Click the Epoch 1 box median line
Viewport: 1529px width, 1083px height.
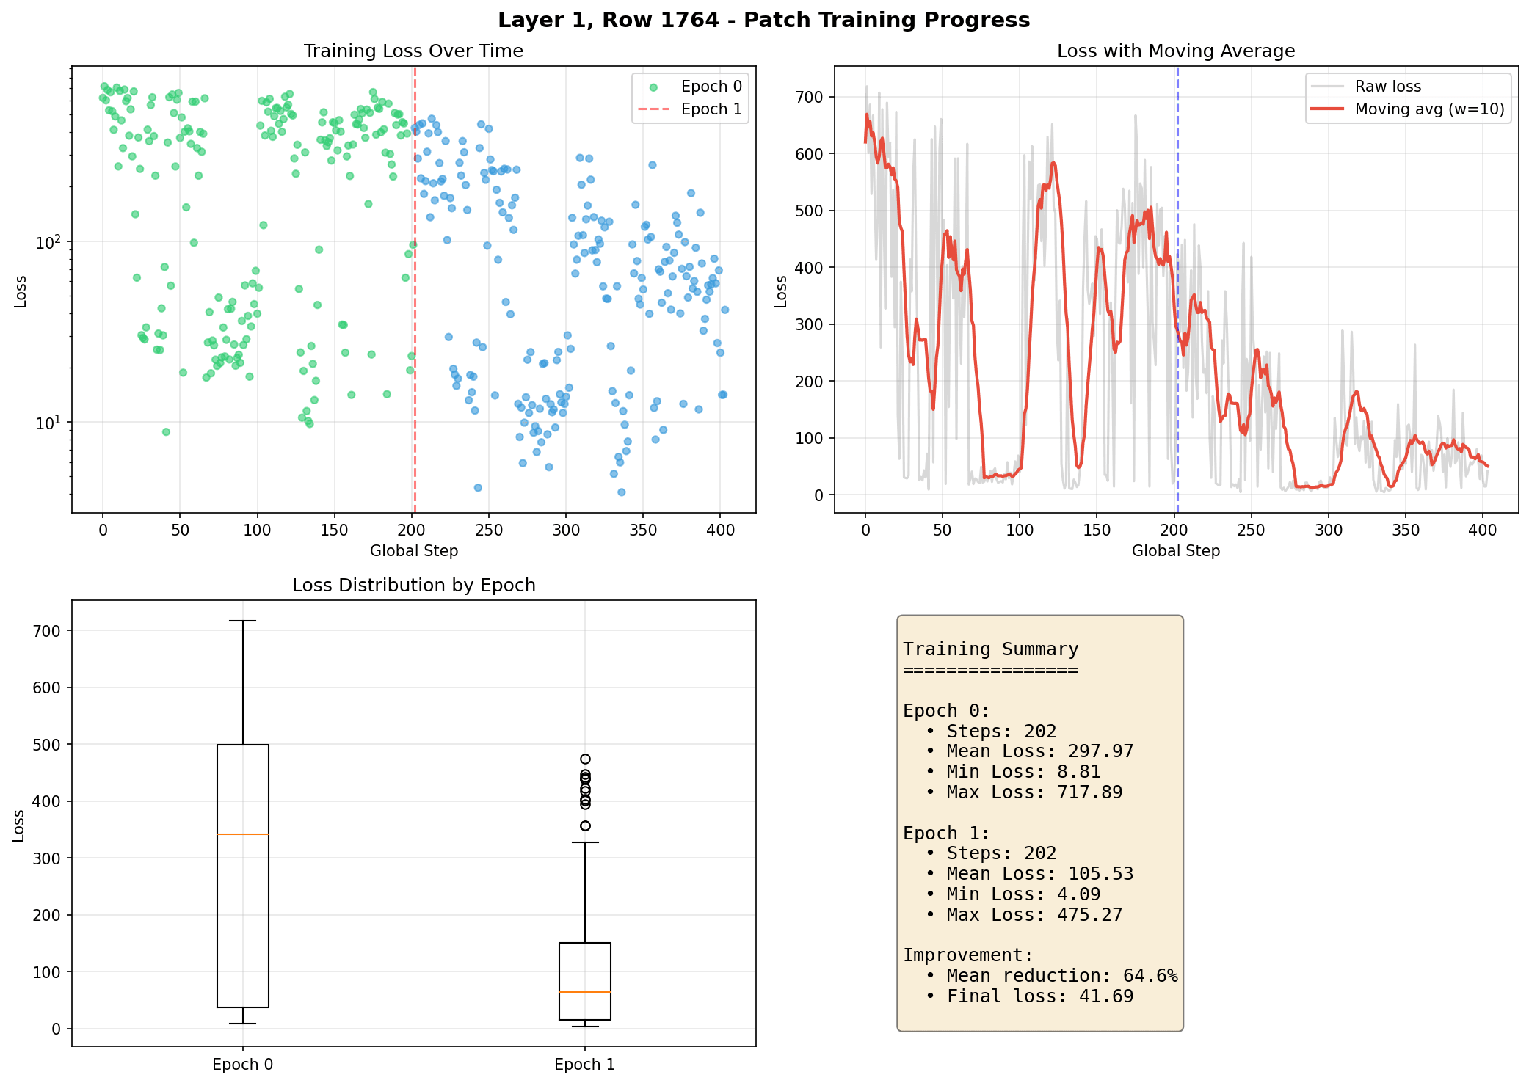point(585,992)
